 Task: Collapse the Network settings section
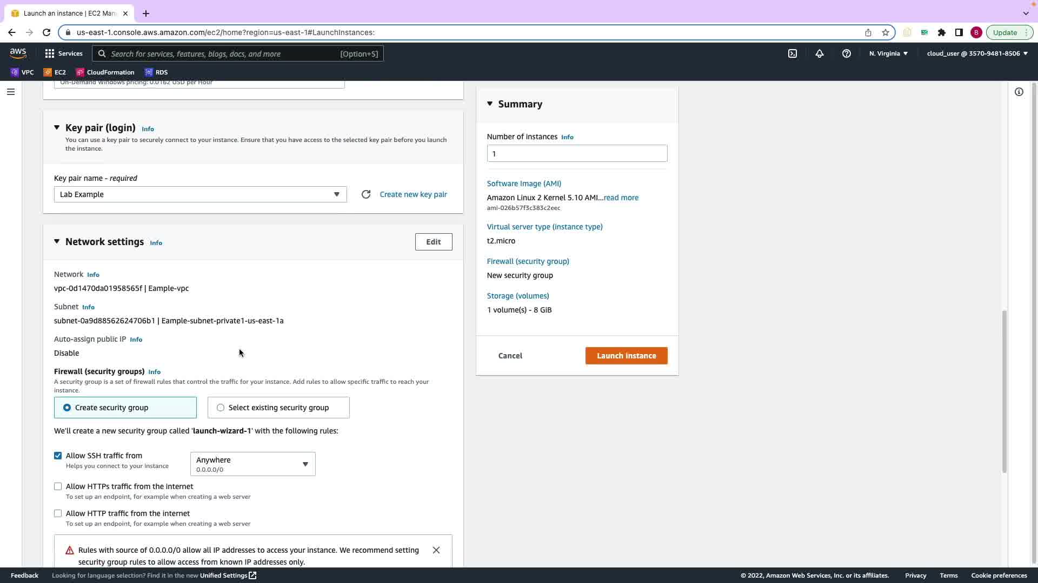point(57,242)
